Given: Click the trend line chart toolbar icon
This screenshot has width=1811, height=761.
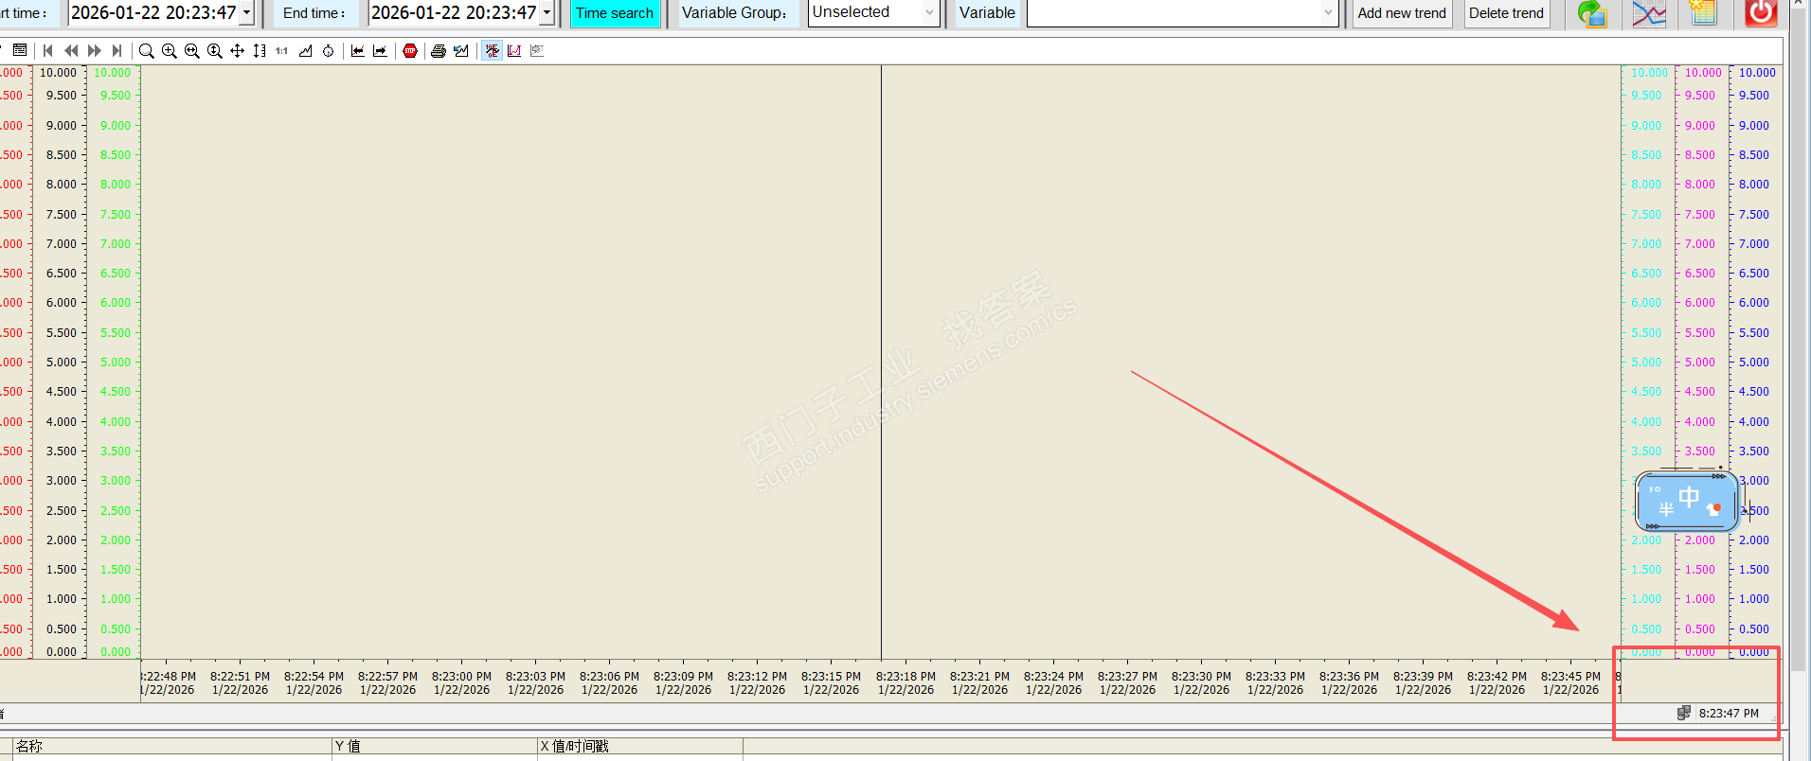Looking at the screenshot, I should (x=305, y=50).
